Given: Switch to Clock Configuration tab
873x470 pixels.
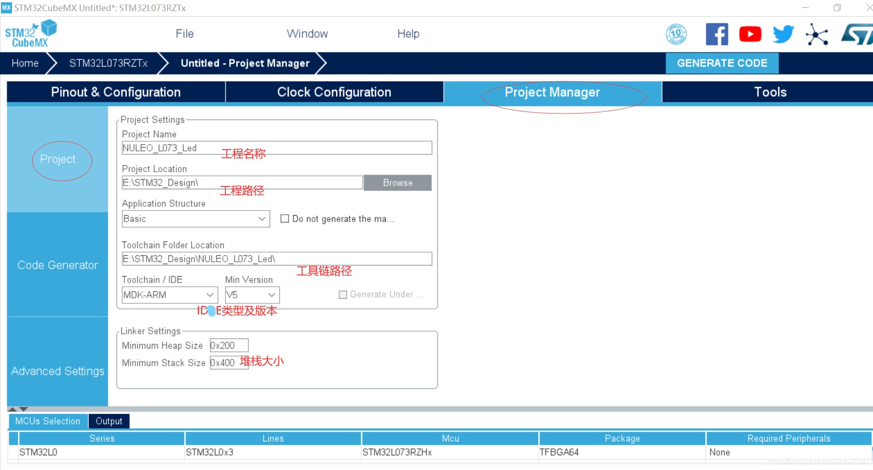Looking at the screenshot, I should click(x=334, y=92).
